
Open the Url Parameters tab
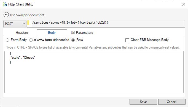[x=82, y=33]
